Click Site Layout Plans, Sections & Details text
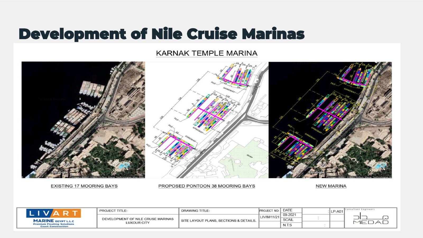The image size is (423, 238). click(x=219, y=221)
